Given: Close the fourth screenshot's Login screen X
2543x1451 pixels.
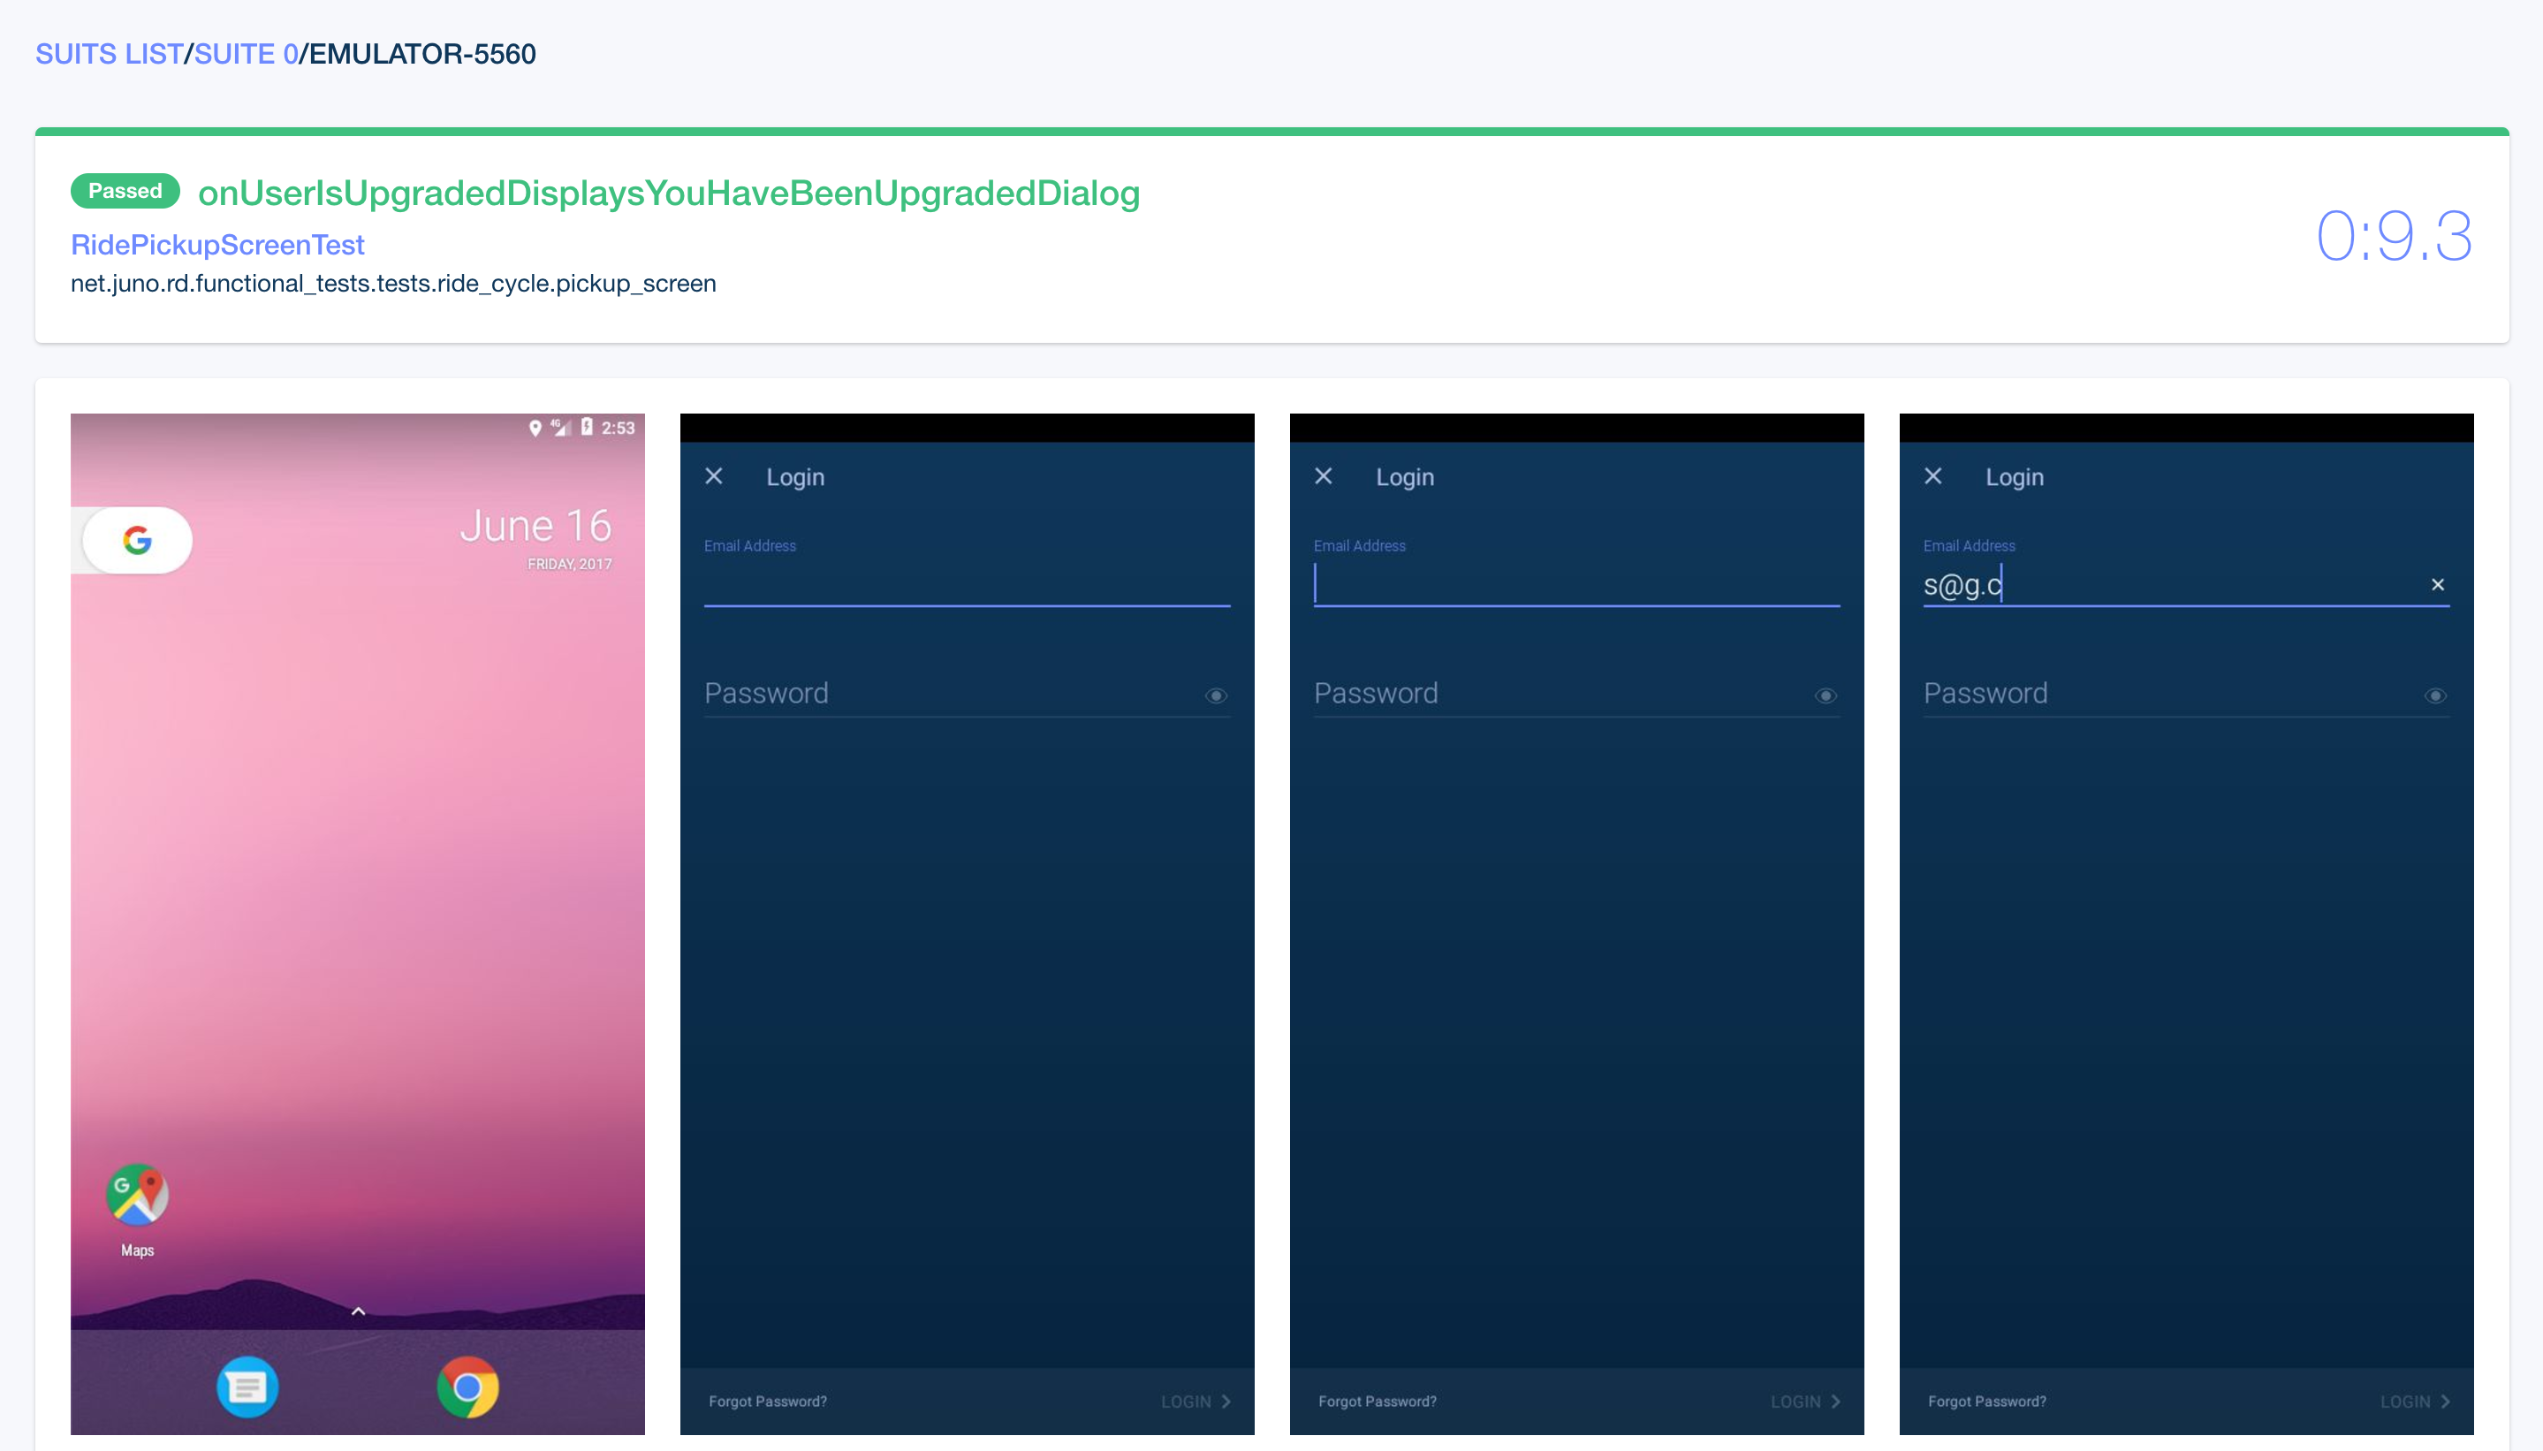Looking at the screenshot, I should coord(1933,476).
